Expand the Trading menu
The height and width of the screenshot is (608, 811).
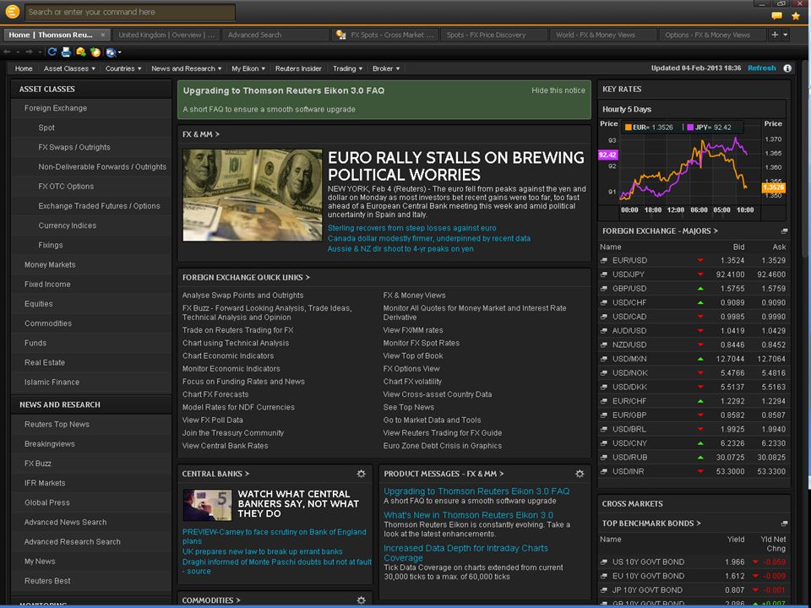(x=347, y=68)
